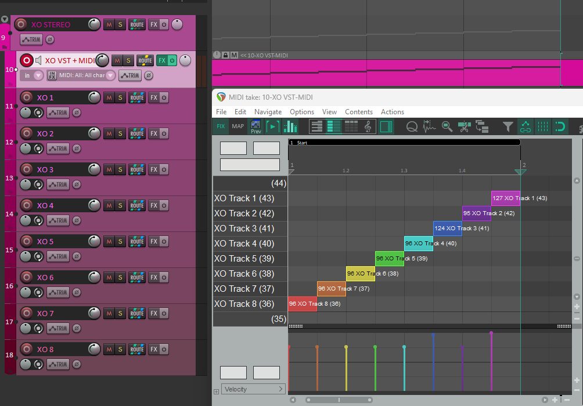Open Edit menu in MIDI editor
Viewport: 583px width, 406px height.
(240, 112)
